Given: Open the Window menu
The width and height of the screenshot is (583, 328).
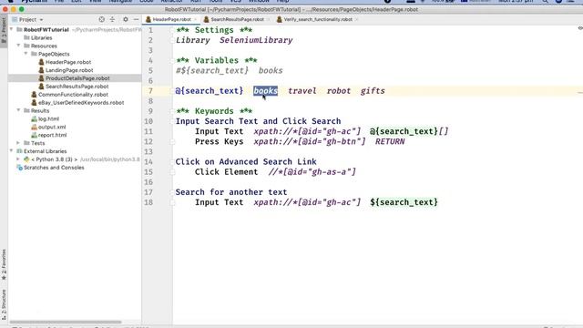Looking at the screenshot, I should pyautogui.click(x=259, y=2).
